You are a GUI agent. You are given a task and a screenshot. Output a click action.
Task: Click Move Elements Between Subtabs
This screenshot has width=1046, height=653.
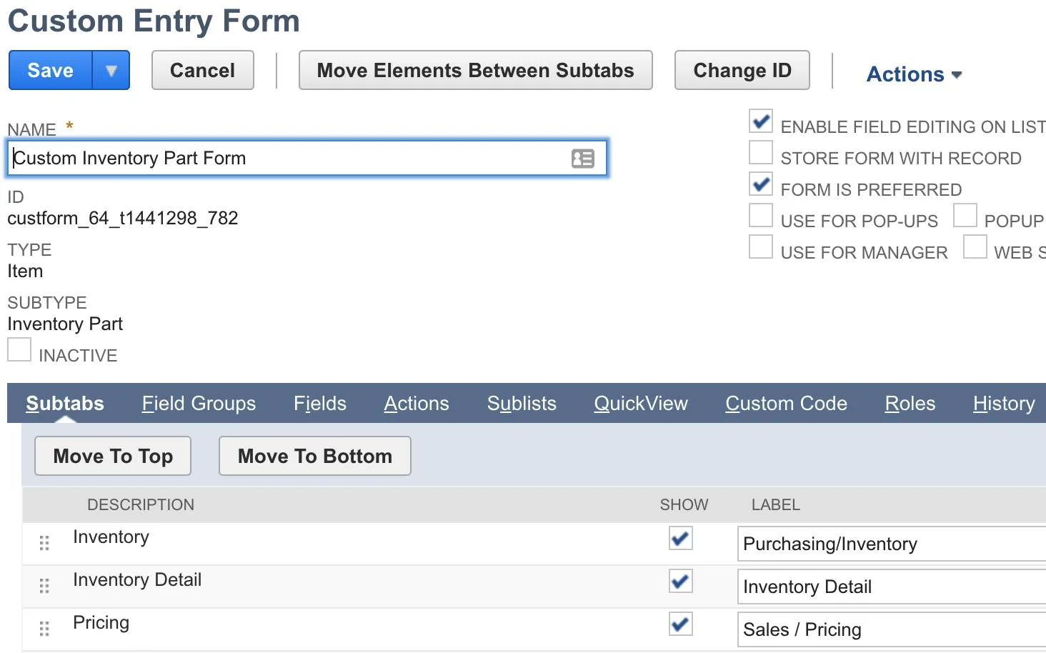click(476, 70)
